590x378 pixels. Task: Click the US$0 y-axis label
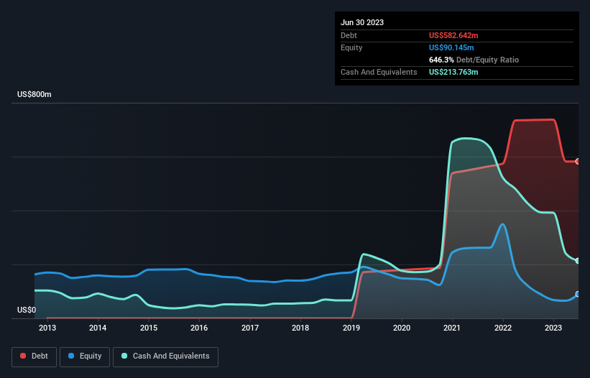(x=27, y=310)
